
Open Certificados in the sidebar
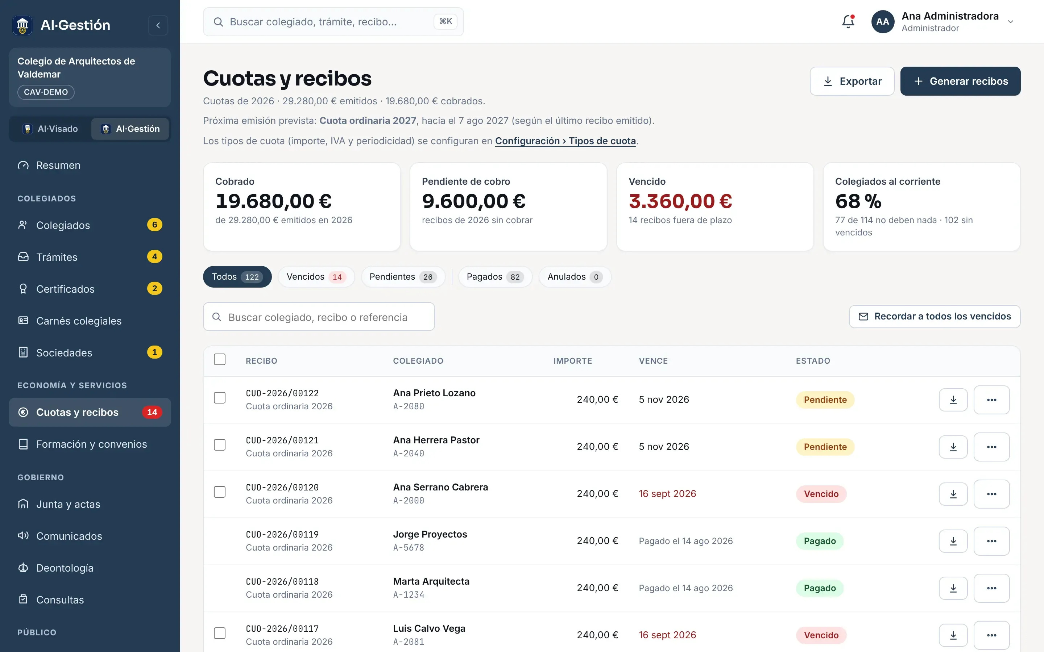pos(90,289)
